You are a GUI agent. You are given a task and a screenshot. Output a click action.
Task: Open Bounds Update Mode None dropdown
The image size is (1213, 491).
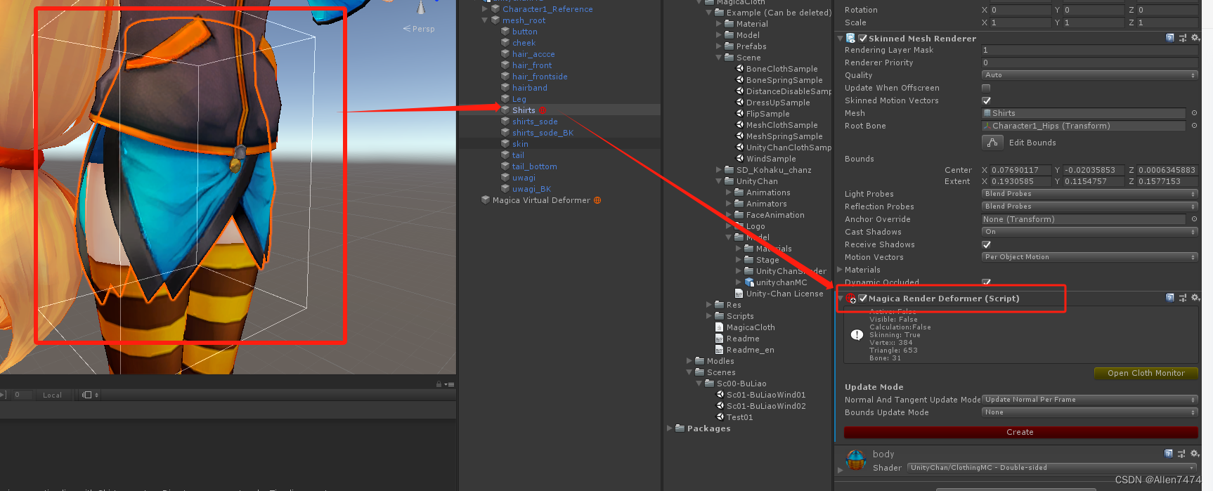[1089, 412]
